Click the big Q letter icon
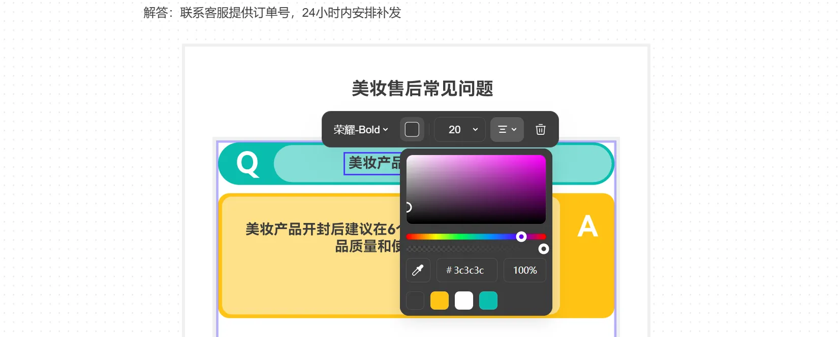840x337 pixels. (248, 164)
